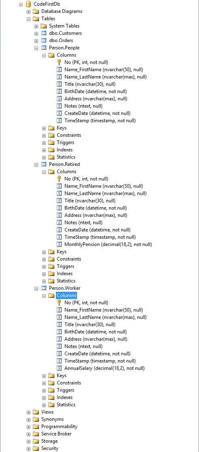Click the Security folder icon
This screenshot has width=199, height=452.
(x=36, y=448)
